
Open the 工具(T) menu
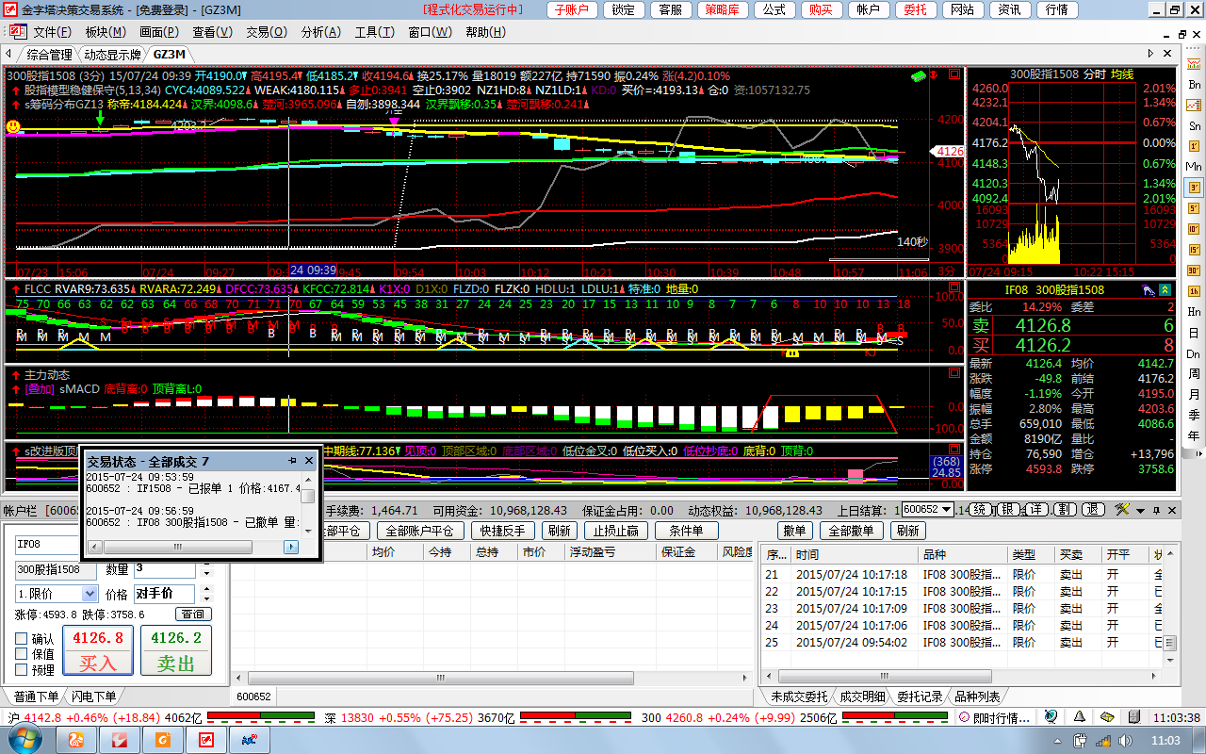pos(374,31)
